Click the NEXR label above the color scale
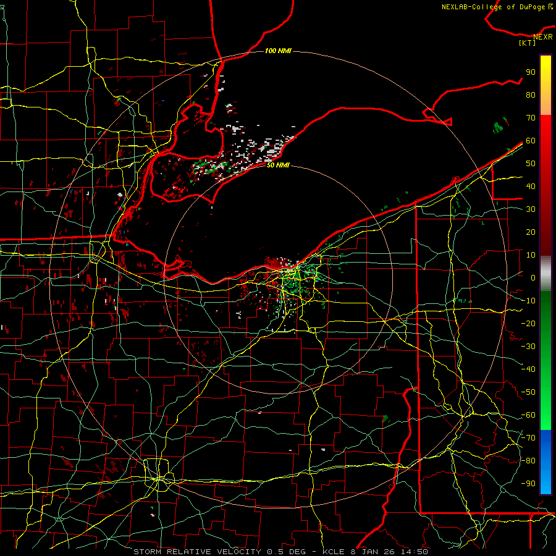 click(x=543, y=36)
